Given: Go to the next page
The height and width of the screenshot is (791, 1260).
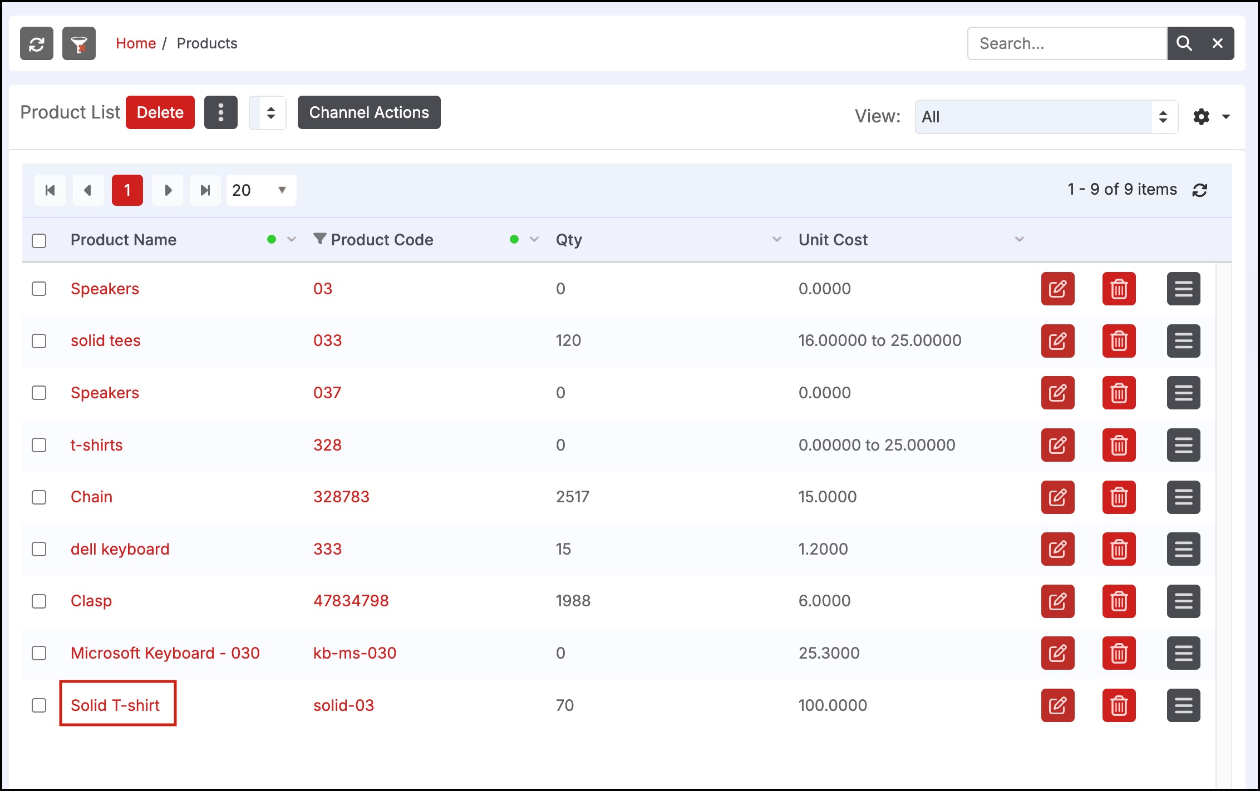Looking at the screenshot, I should pos(168,190).
